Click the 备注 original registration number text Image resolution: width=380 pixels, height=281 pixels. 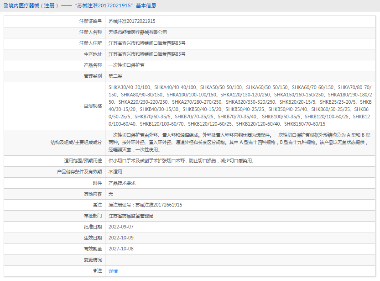(145, 205)
